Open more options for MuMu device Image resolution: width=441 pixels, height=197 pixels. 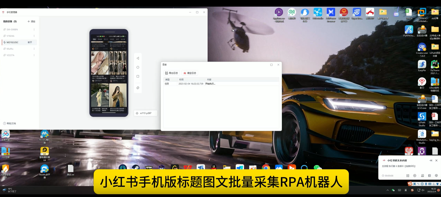tap(34, 49)
